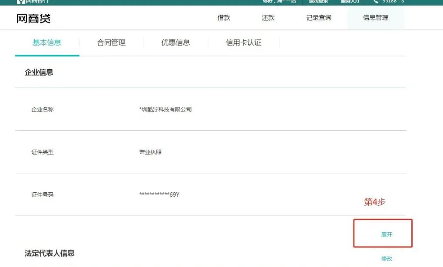Switch to the 基本信息 tab
443x267 pixels.
point(47,43)
